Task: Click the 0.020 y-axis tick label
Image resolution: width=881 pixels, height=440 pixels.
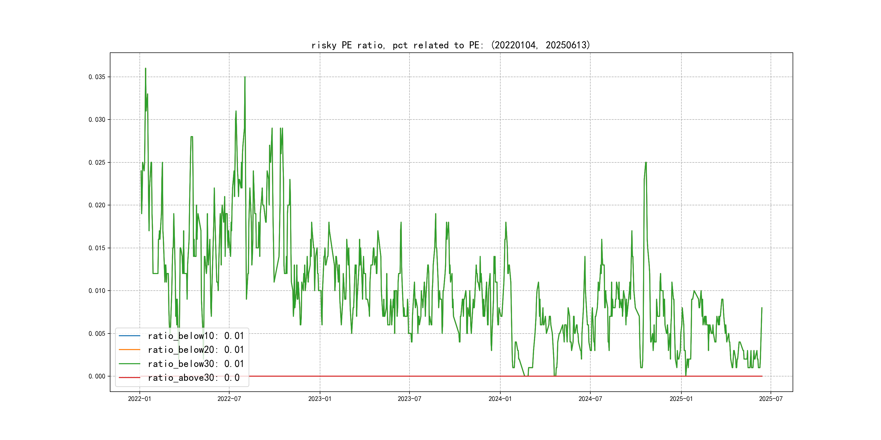Action: point(97,205)
